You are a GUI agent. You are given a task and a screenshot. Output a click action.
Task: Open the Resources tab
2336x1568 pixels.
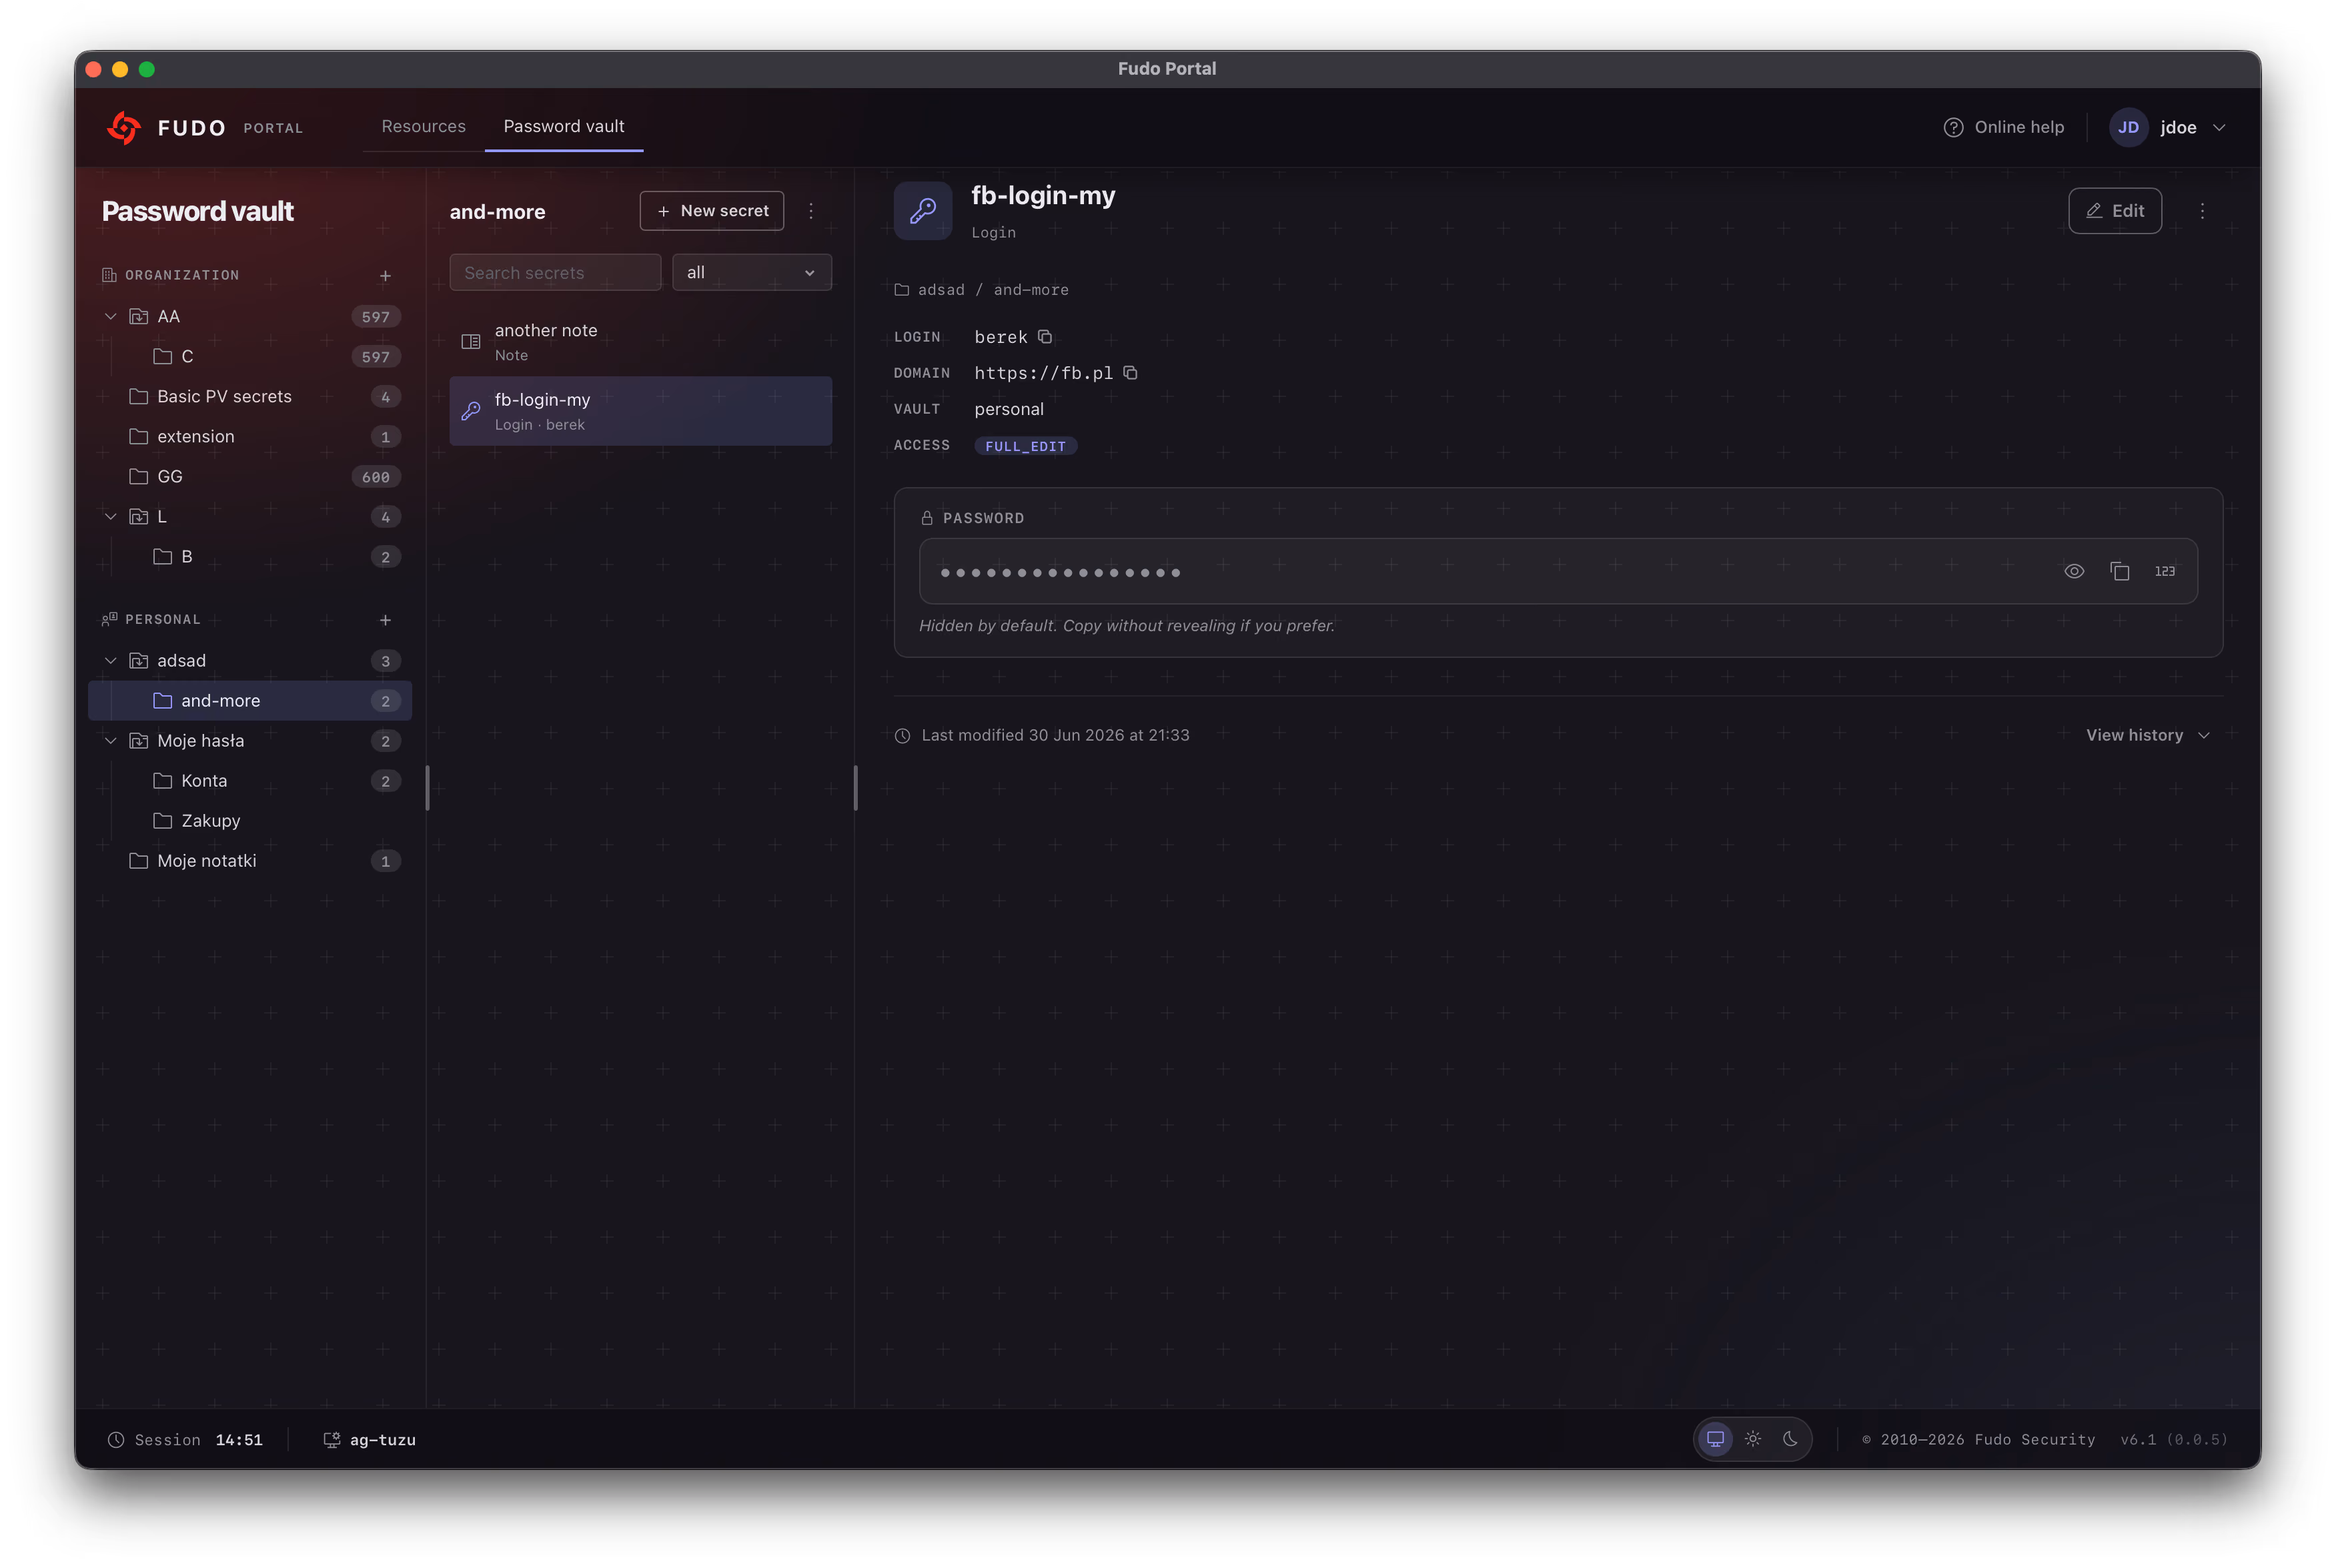tap(423, 126)
